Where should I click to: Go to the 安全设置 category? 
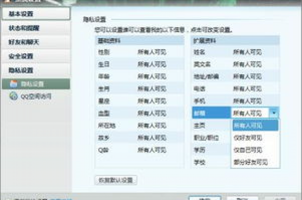pyautogui.click(x=36, y=56)
